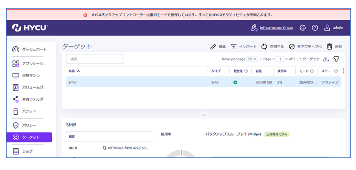Image resolution: width=356 pixels, height=170 pixels.
Task: Open the Infrastructure Group link
Action: 276,28
